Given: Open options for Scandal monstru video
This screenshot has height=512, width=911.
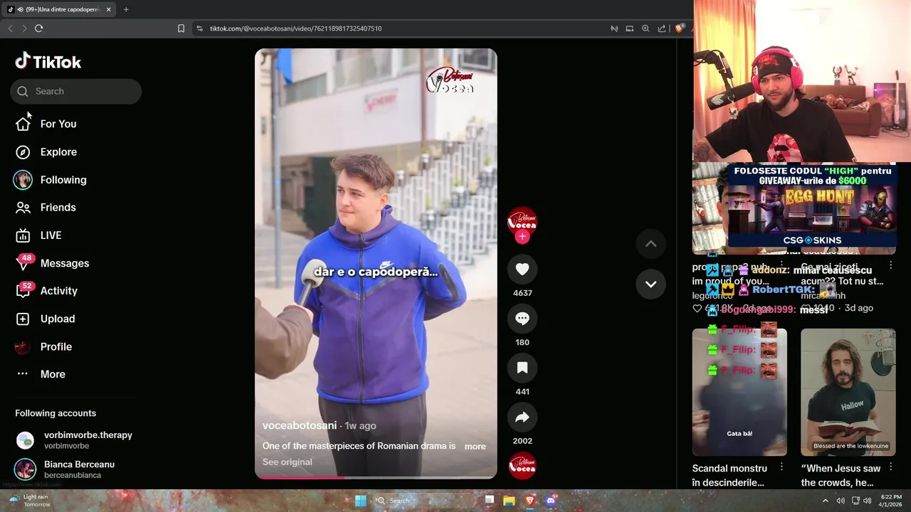Looking at the screenshot, I should click(x=781, y=467).
